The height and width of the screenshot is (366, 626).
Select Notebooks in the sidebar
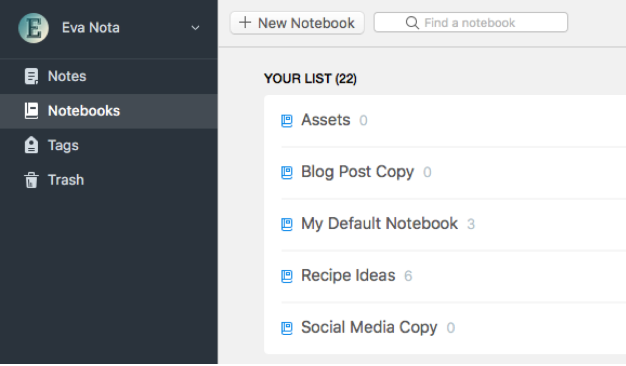pyautogui.click(x=84, y=111)
